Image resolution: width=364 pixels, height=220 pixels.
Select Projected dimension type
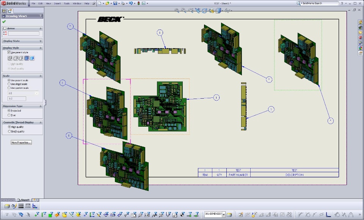[x=9, y=111]
